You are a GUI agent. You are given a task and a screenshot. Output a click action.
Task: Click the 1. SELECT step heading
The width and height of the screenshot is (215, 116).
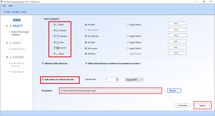tap(16, 26)
